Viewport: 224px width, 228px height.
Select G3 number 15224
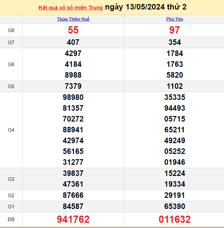pyautogui.click(x=175, y=173)
